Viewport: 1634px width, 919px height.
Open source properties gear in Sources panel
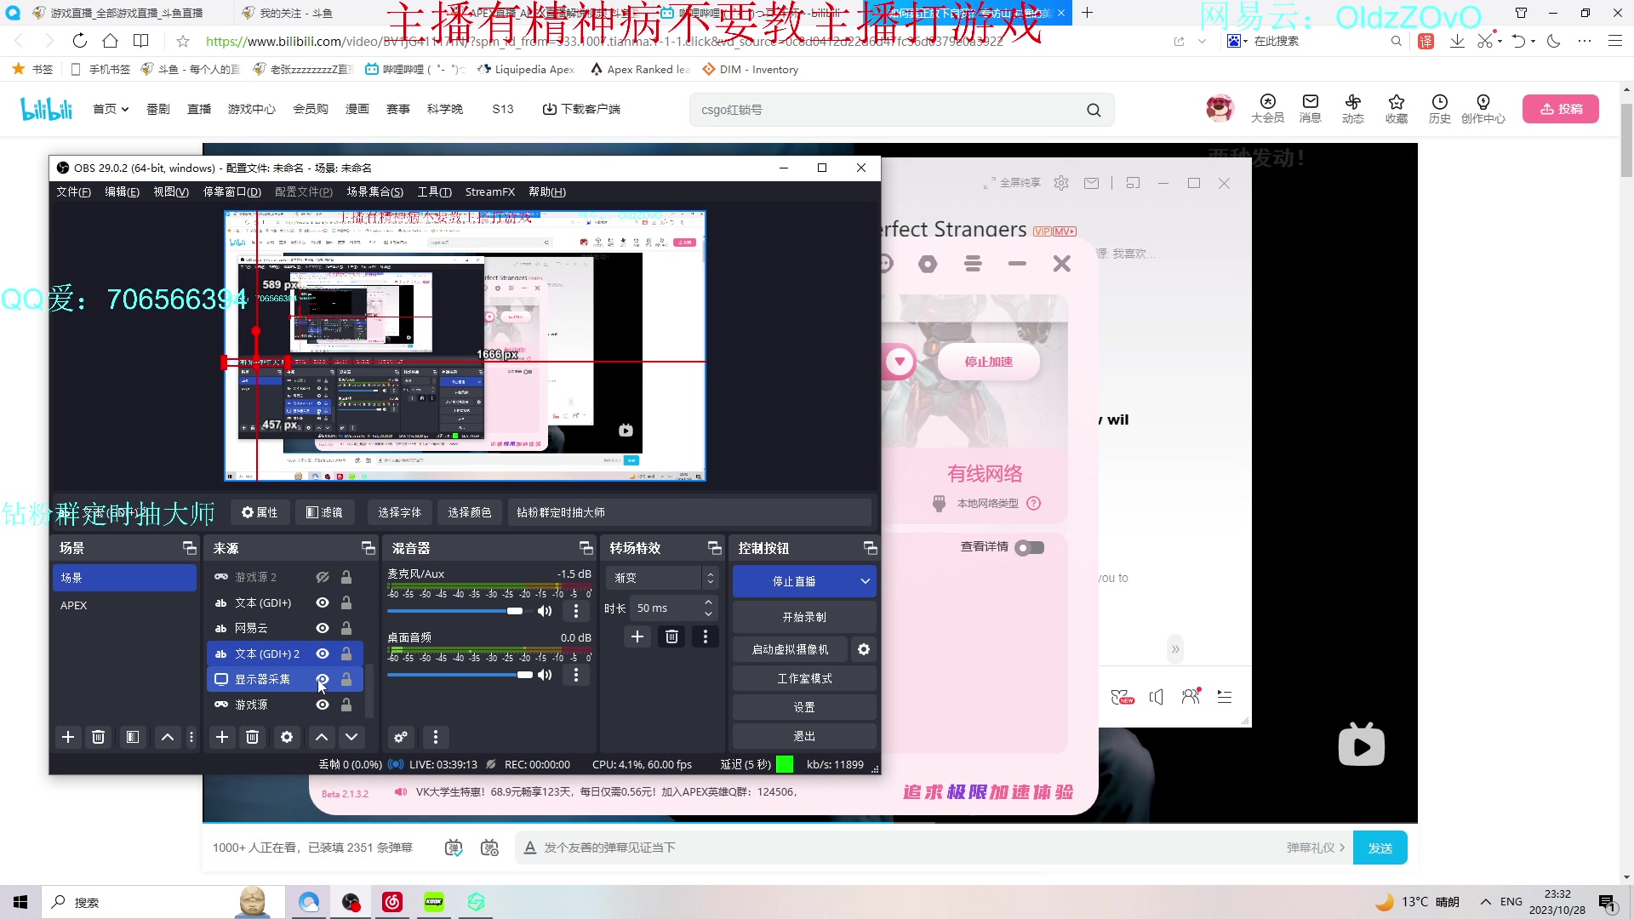click(287, 737)
